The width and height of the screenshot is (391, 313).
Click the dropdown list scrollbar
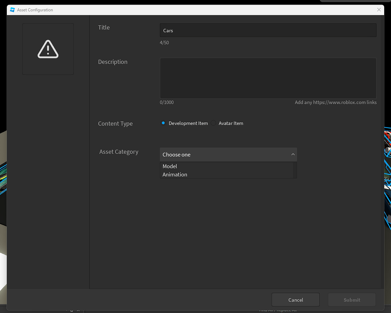pos(295,170)
